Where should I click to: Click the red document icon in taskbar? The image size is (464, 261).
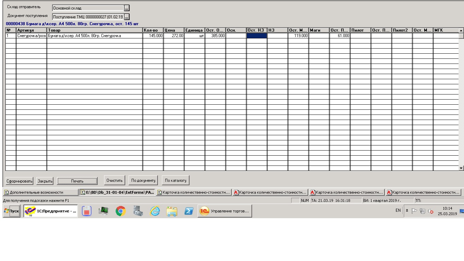coord(87,211)
